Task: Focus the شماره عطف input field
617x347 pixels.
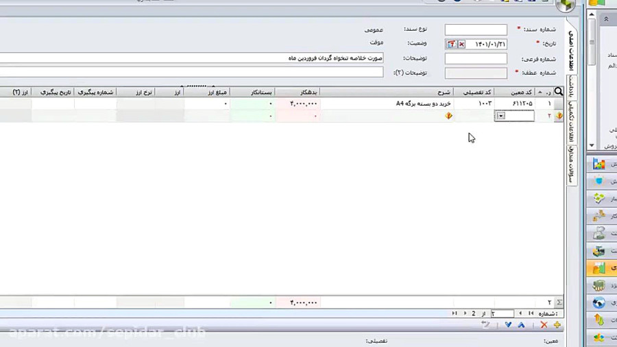Action: click(476, 73)
